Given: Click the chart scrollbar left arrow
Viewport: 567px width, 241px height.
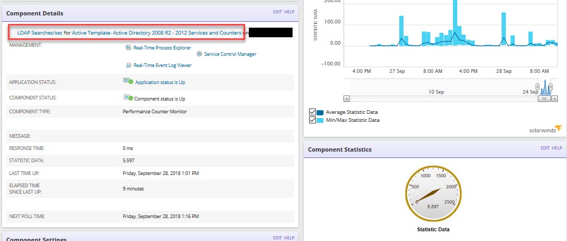Looking at the screenshot, I should [346, 98].
